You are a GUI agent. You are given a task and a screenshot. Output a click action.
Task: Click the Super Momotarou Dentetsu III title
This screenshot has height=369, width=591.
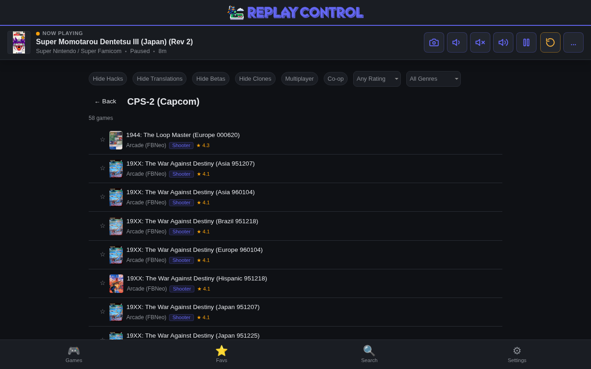click(x=115, y=42)
